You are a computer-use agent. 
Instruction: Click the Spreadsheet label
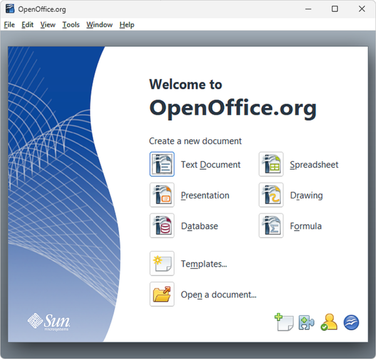pyautogui.click(x=314, y=164)
